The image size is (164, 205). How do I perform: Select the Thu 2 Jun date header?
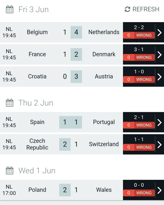(36, 103)
